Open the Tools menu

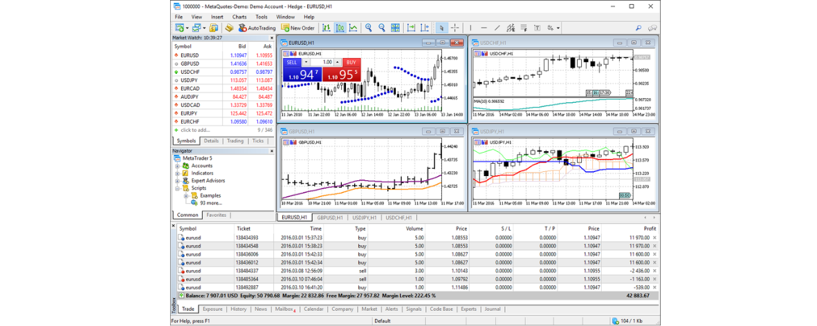tap(261, 17)
